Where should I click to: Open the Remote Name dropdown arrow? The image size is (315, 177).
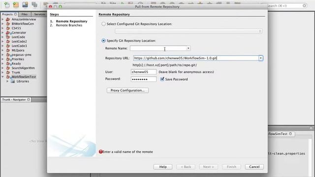tap(188, 48)
